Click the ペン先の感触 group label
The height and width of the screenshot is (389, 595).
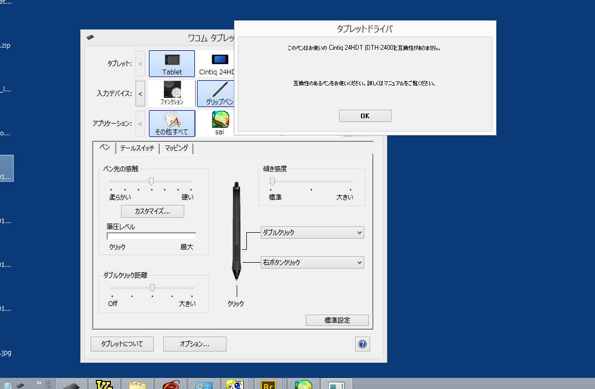click(x=121, y=169)
